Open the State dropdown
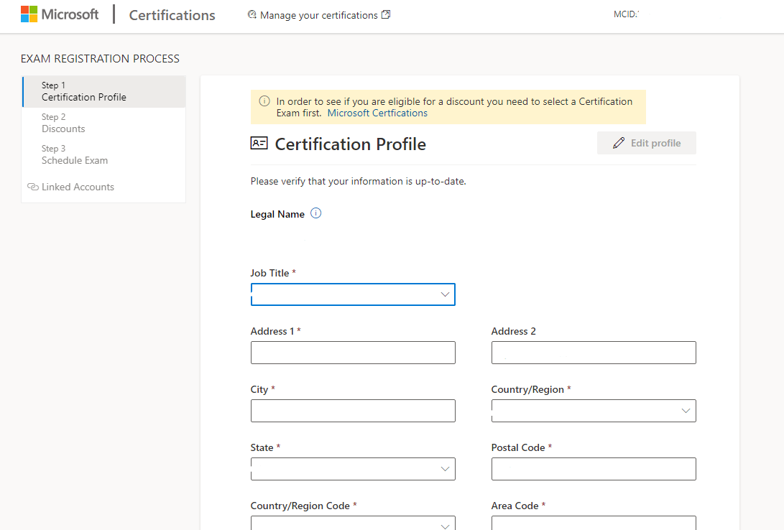This screenshot has height=530, width=784. coord(353,469)
